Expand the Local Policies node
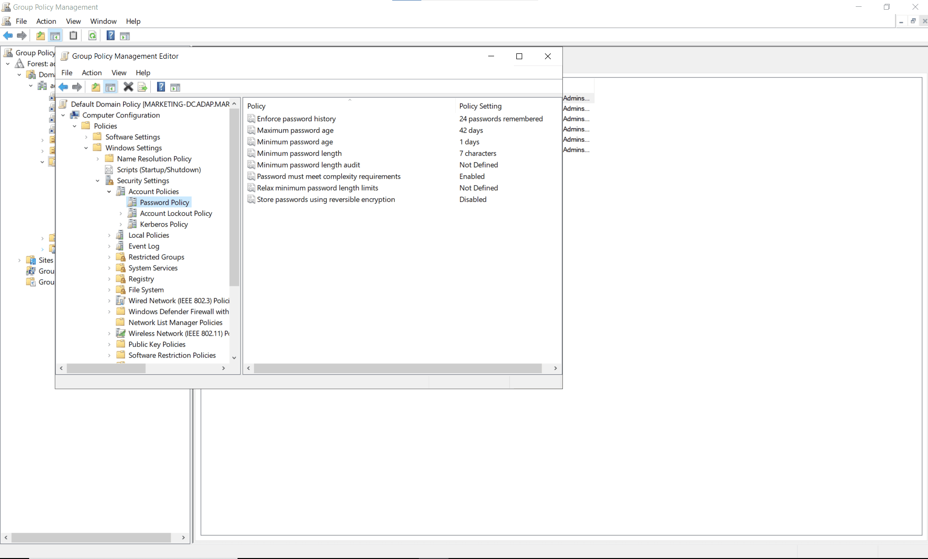 (109, 235)
